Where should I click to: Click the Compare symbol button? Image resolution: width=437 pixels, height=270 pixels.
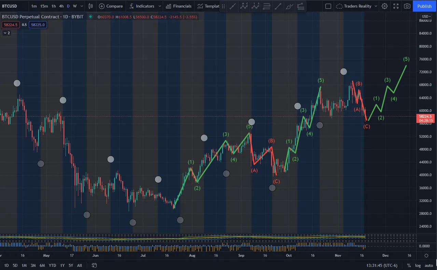click(111, 6)
